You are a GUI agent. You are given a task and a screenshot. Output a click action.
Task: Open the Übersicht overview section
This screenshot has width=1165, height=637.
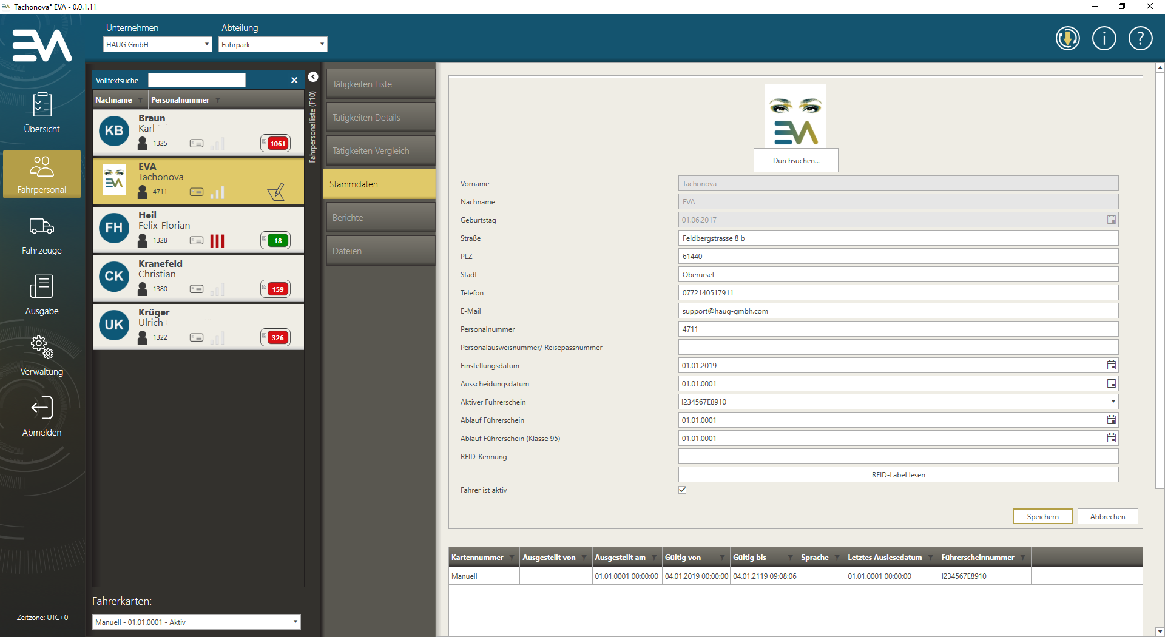point(42,113)
